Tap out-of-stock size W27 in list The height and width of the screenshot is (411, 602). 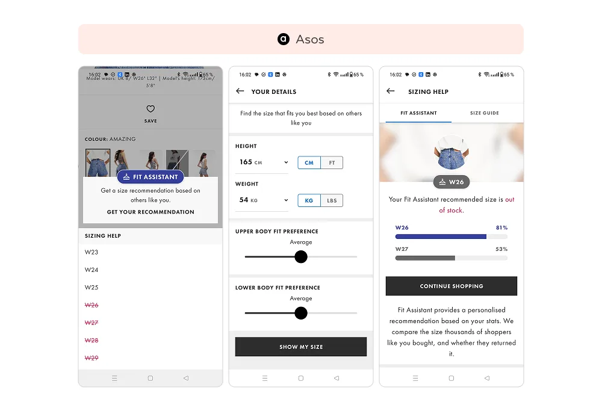pos(92,323)
